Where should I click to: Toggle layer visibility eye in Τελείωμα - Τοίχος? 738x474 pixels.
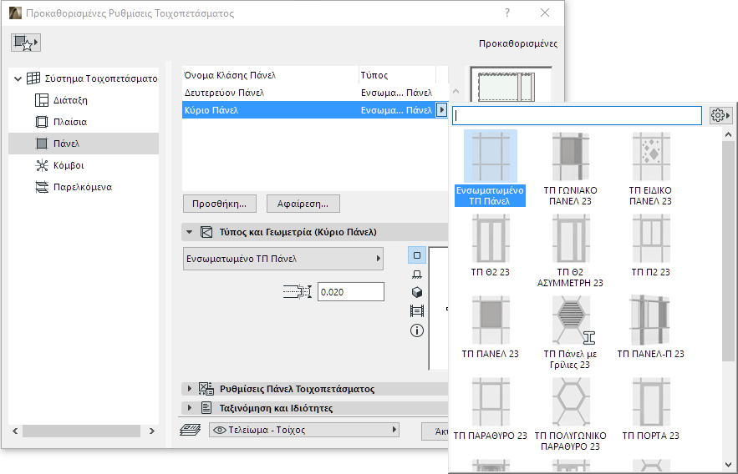219,430
